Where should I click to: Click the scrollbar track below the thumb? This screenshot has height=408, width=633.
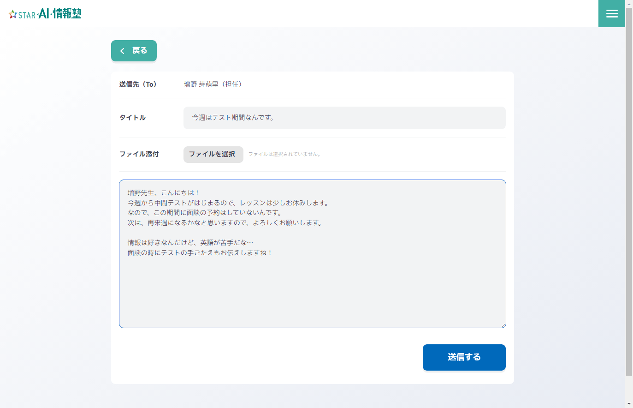629,388
